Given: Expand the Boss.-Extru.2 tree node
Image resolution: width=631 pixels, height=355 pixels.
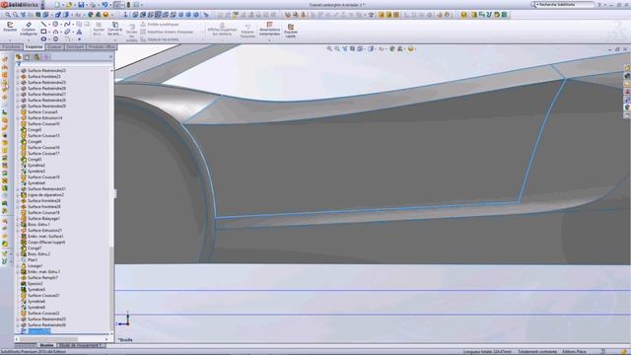Looking at the screenshot, I should (x=18, y=254).
